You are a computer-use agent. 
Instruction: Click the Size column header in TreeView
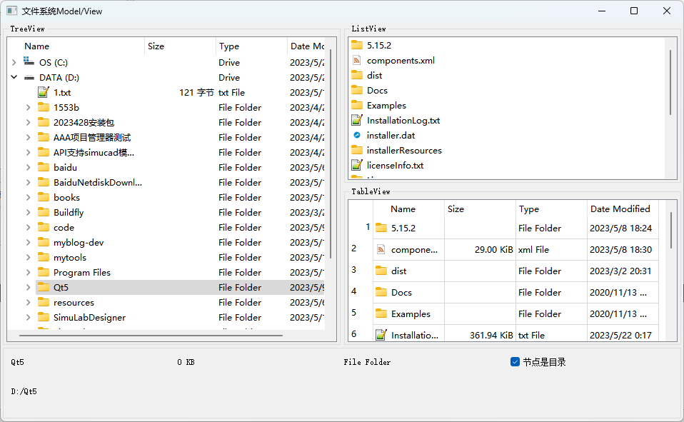tap(179, 46)
